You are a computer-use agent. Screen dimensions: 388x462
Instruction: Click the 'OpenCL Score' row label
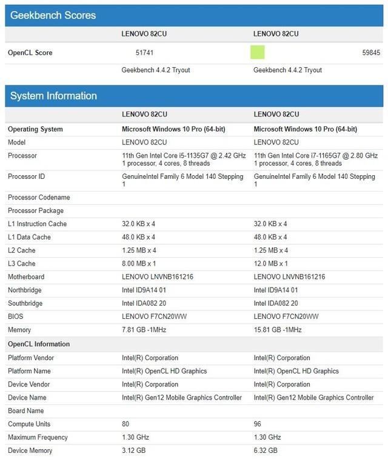coord(30,53)
